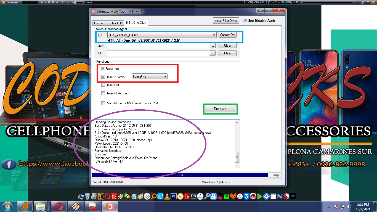The image size is (377, 212).
Task: Expand the Format FS dropdown
Action: pyautogui.click(x=150, y=76)
